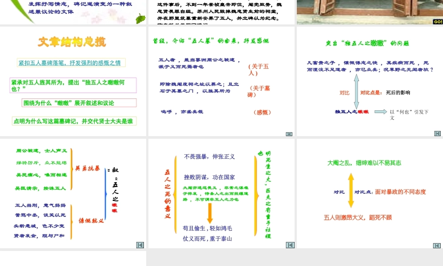Click back icon on the 大阉之乱 slide

coord(437,246)
